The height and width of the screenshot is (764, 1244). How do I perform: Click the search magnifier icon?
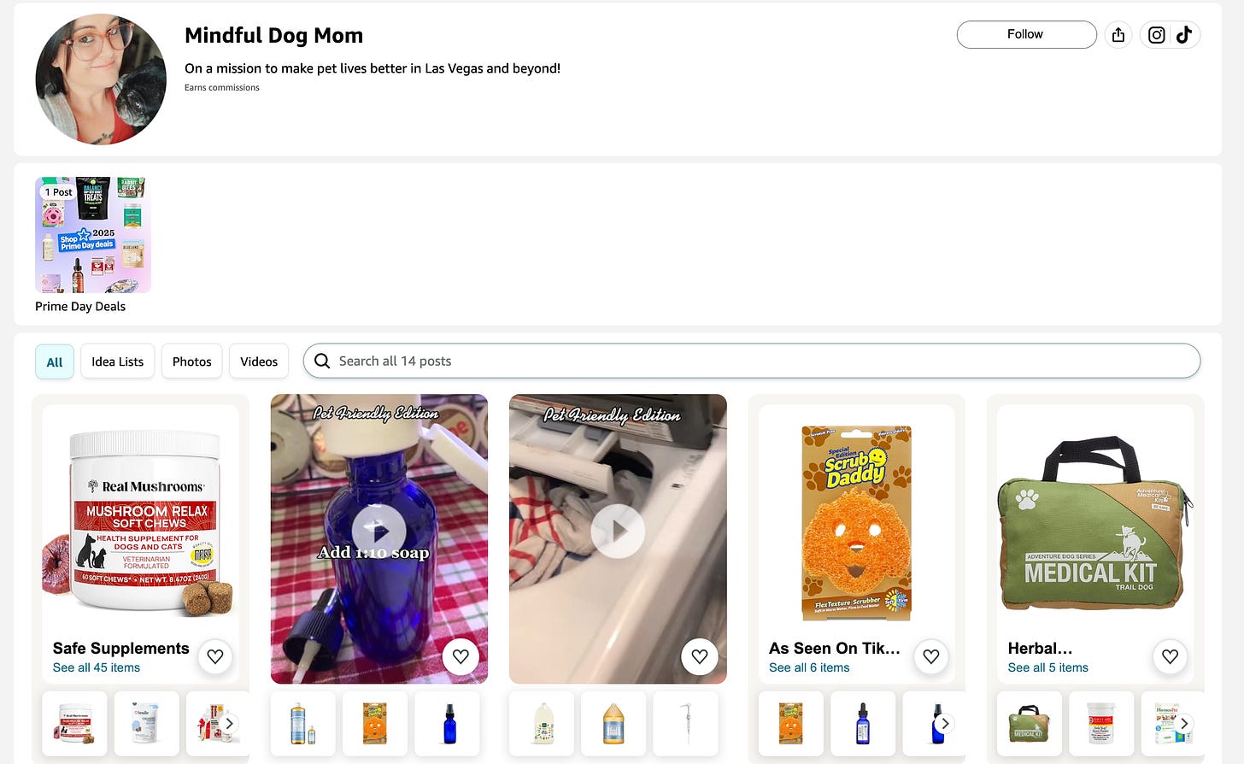pos(322,361)
